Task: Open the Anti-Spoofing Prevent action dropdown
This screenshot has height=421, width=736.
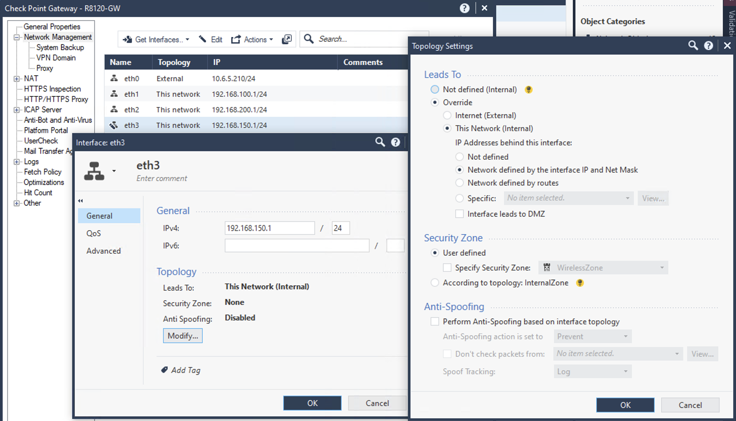Action: pyautogui.click(x=592, y=336)
